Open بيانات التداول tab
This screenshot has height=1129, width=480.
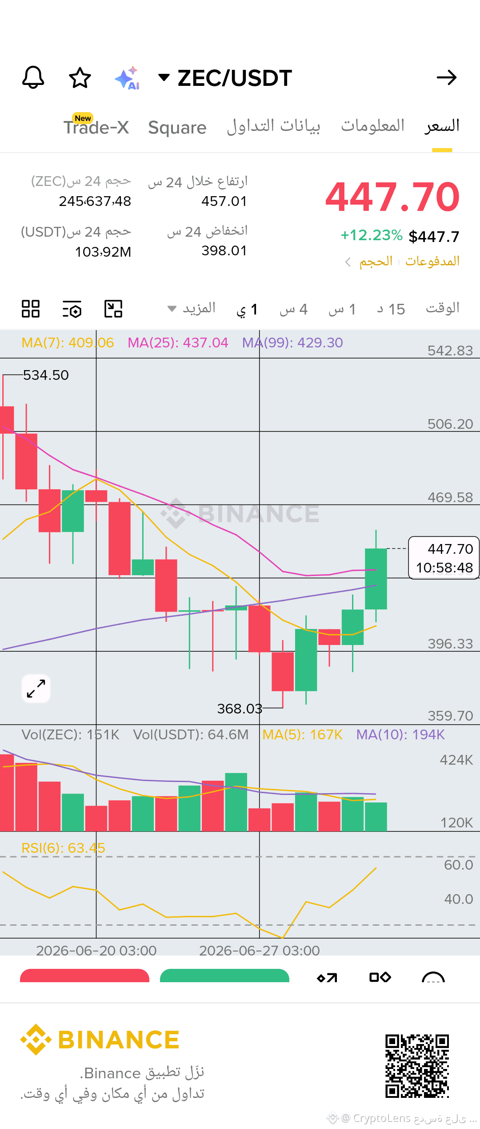coord(273,126)
